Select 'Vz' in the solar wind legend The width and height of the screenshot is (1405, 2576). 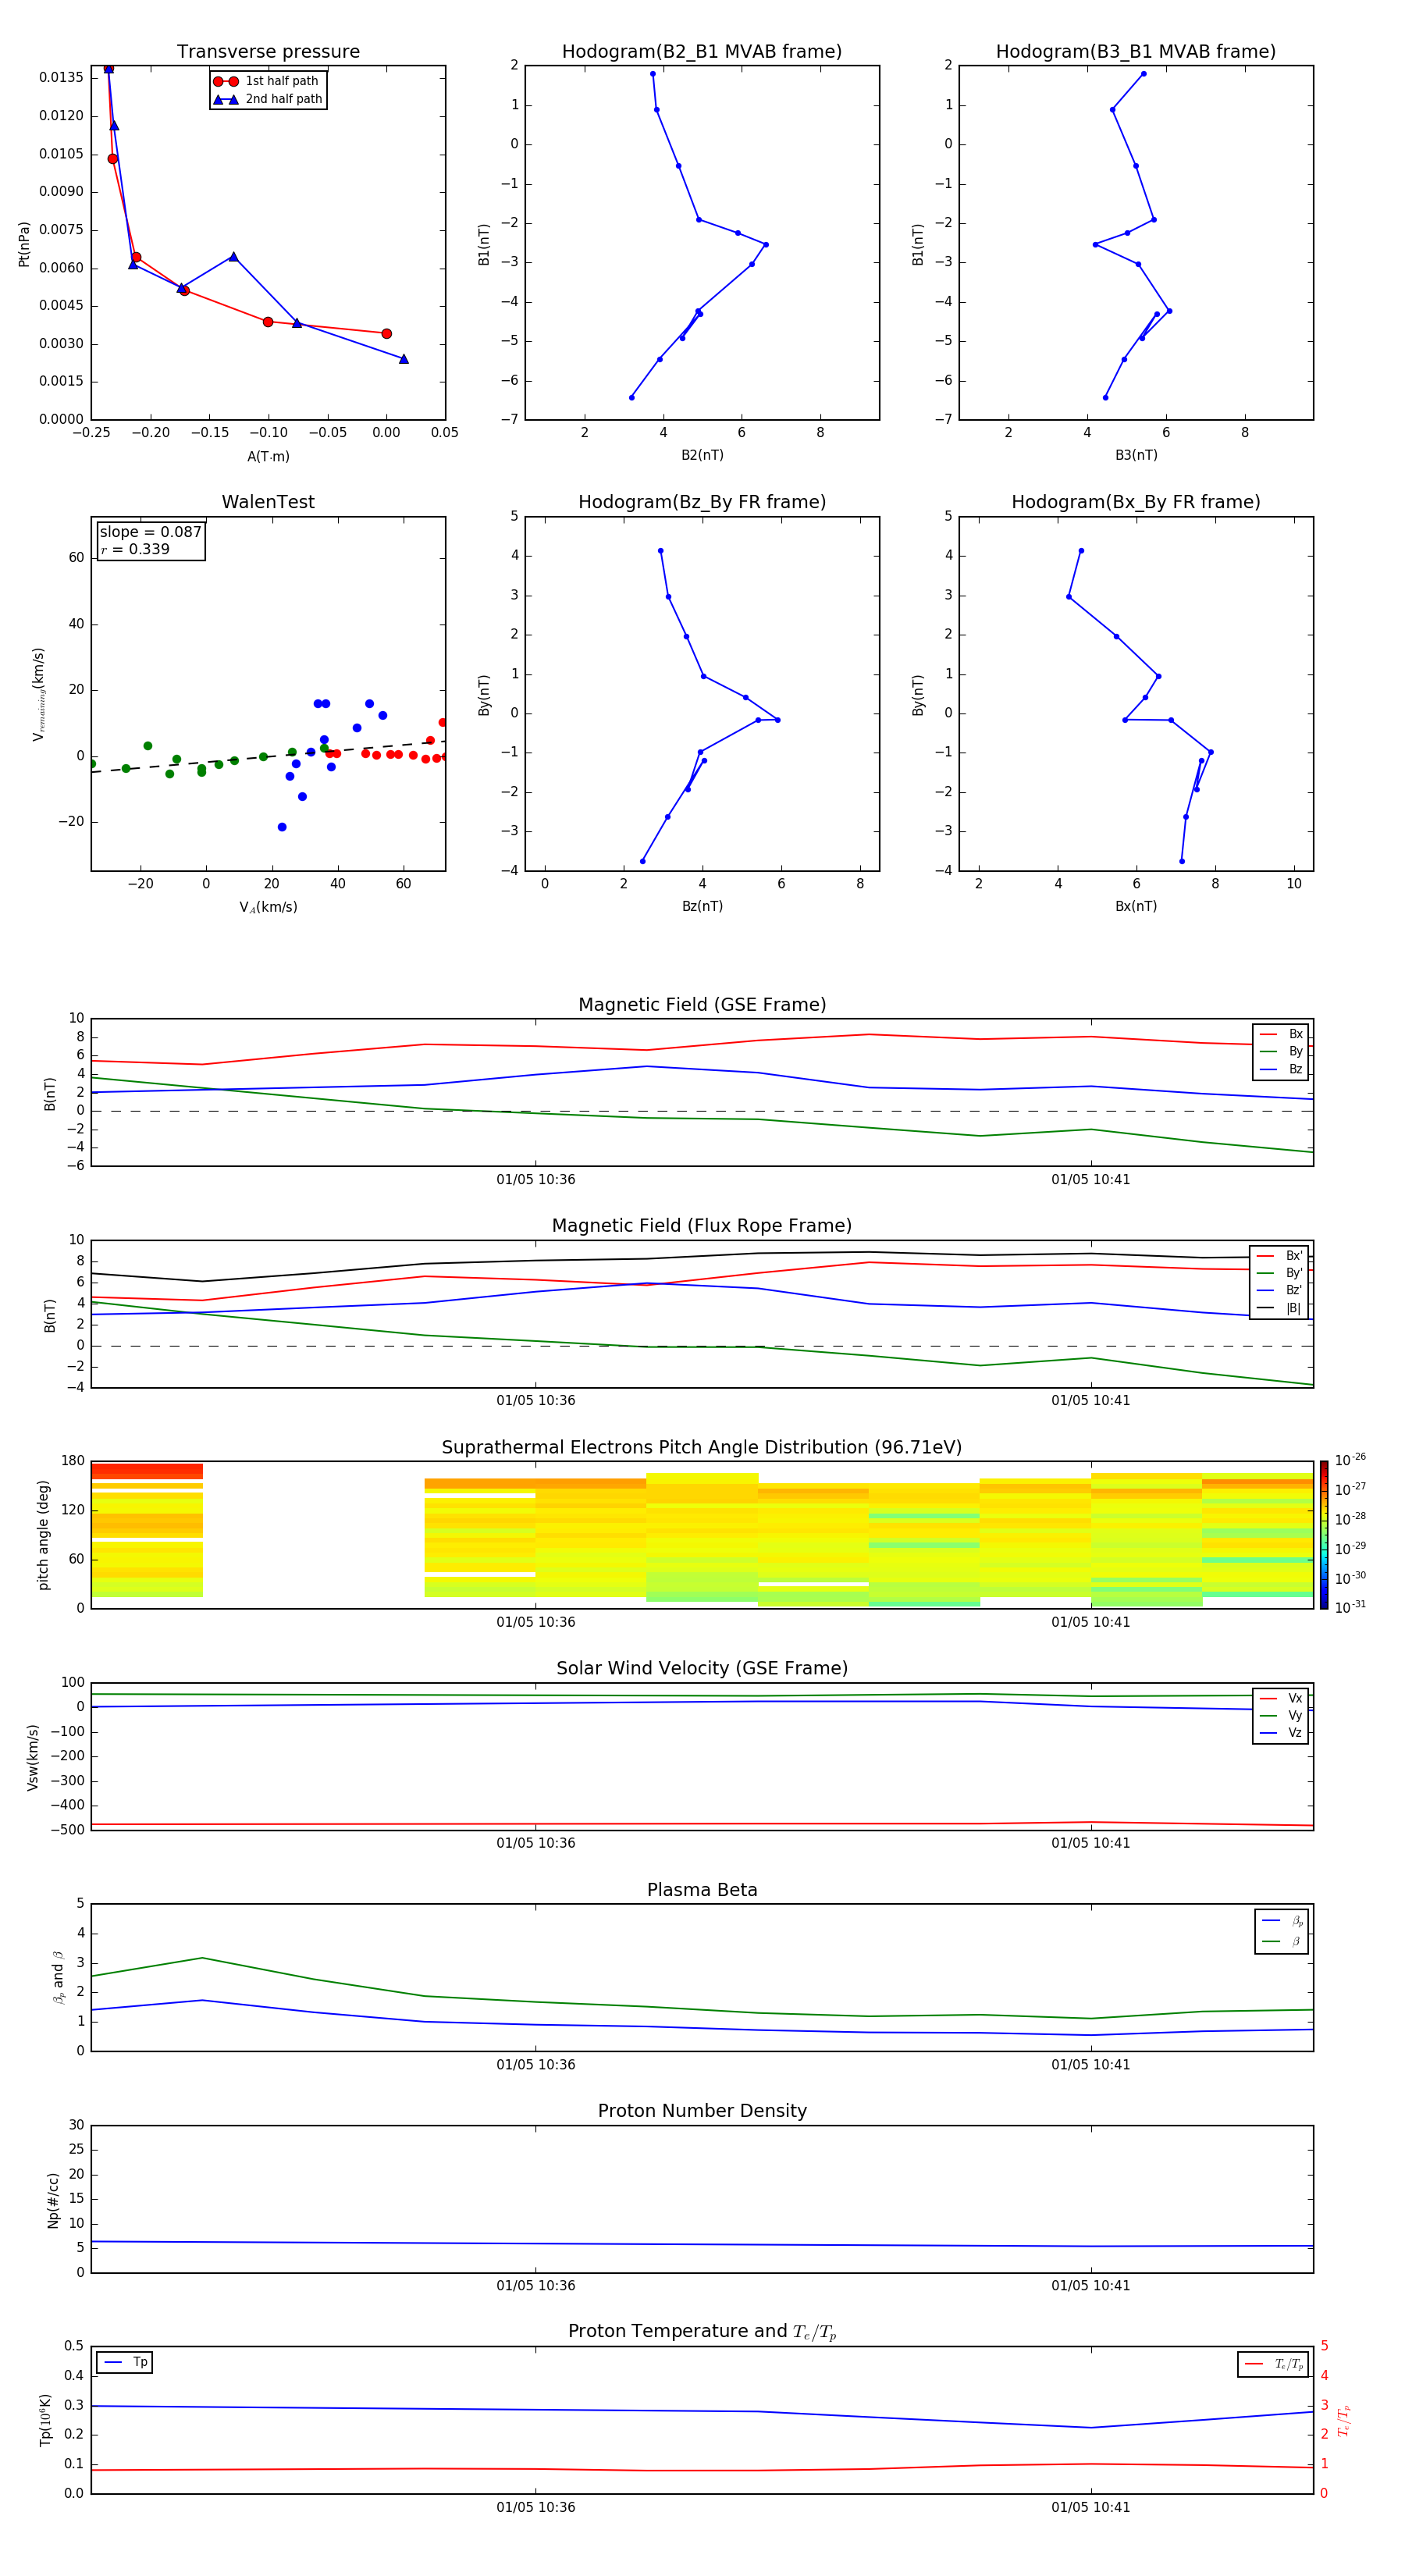pos(1281,1733)
